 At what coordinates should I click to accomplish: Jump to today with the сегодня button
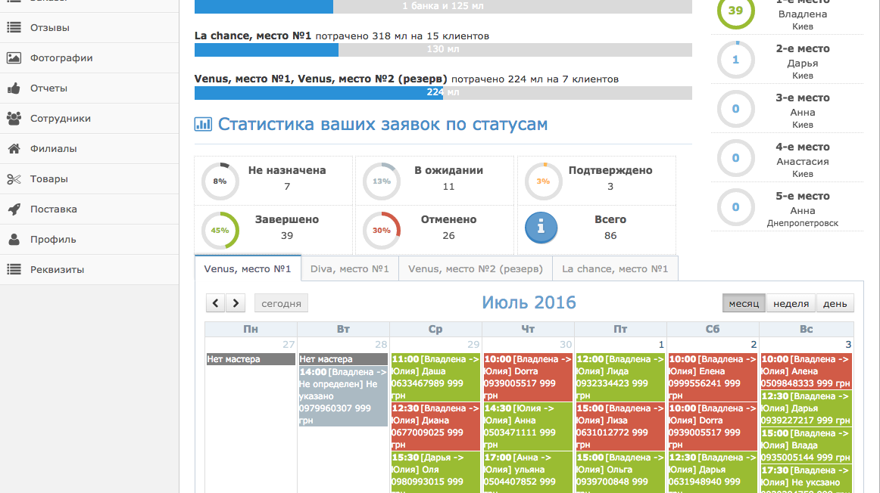pyautogui.click(x=281, y=303)
